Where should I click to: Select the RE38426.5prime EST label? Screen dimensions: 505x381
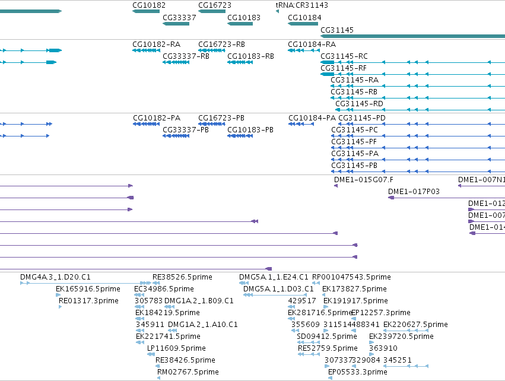185,360
